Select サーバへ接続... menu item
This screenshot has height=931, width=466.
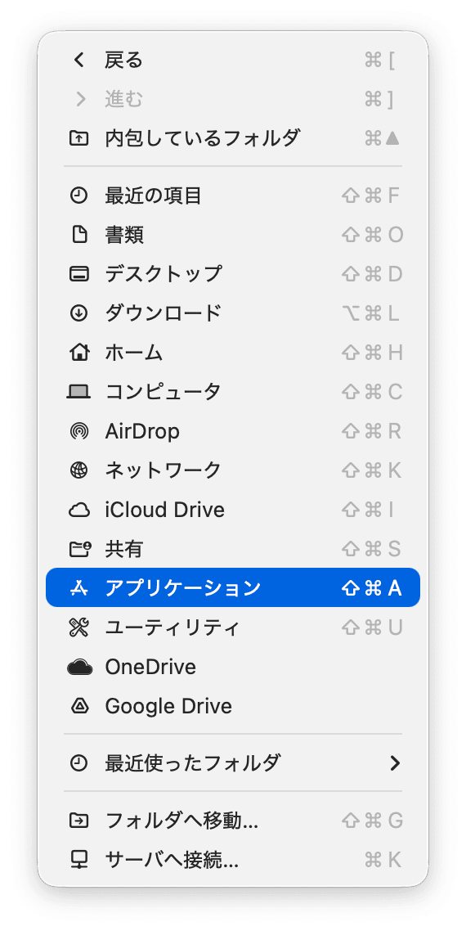point(233,859)
